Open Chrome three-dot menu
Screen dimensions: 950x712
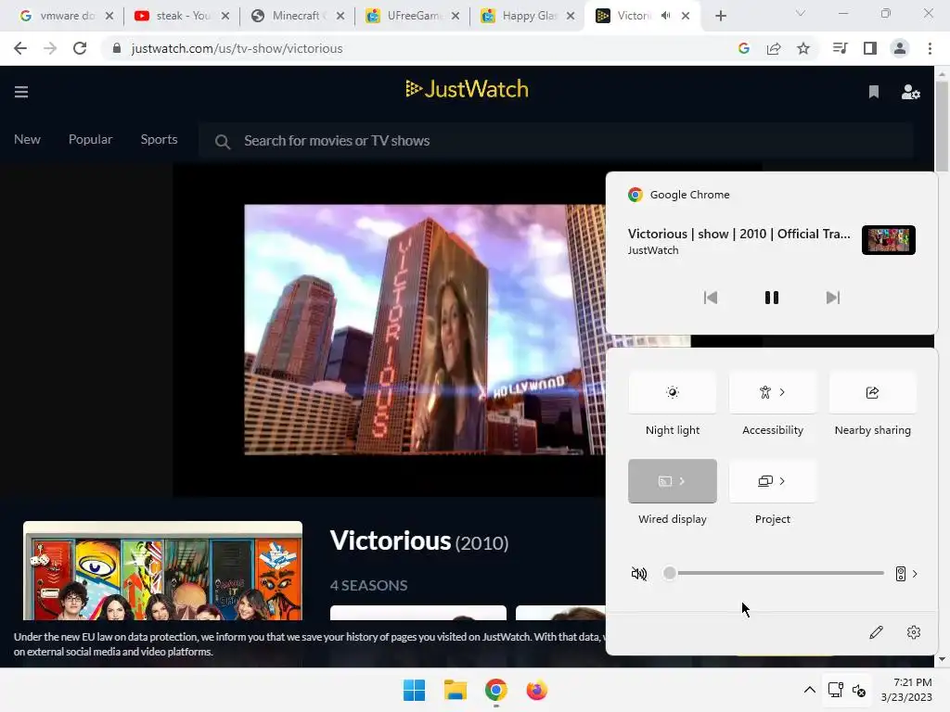tap(930, 48)
